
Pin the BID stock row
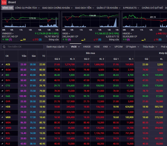2,75
